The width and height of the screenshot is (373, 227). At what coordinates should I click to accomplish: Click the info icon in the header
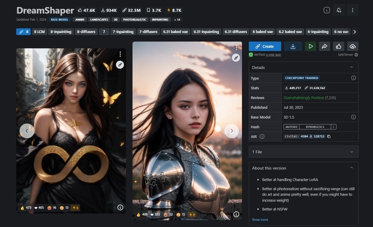[327, 10]
